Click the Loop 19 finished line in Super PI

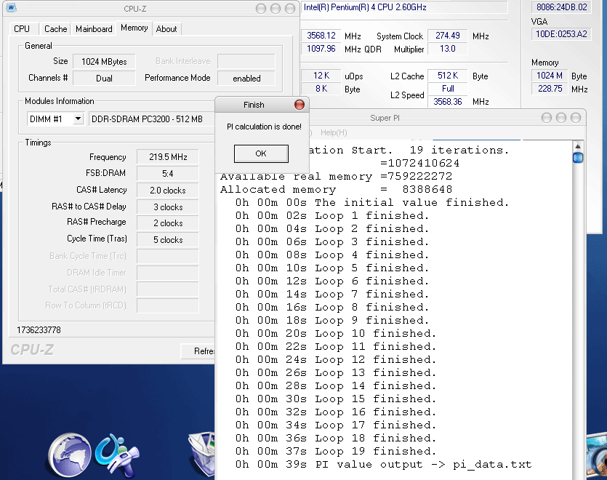tap(336, 452)
